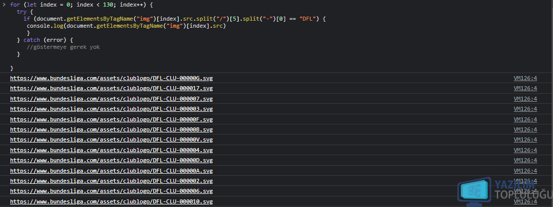Screen dimensions: 553x207
Task: Open VM126:4 source for the 000003.svg row
Action: pos(525,109)
